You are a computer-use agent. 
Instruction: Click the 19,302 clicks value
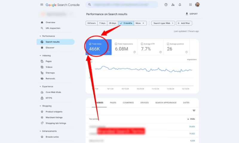192,134
